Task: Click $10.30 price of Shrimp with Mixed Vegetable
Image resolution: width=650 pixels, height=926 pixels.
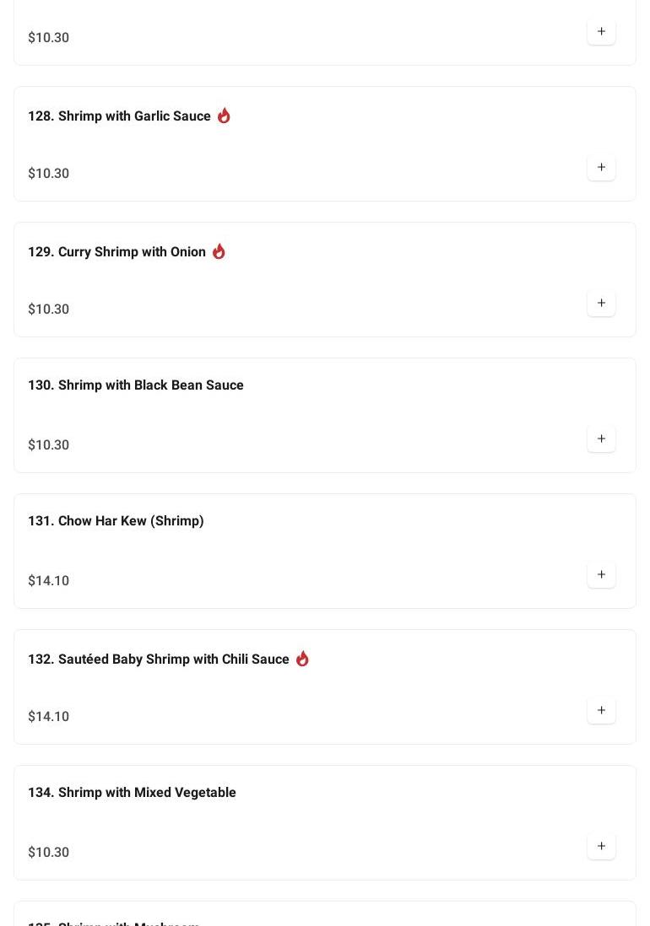Action: (49, 853)
